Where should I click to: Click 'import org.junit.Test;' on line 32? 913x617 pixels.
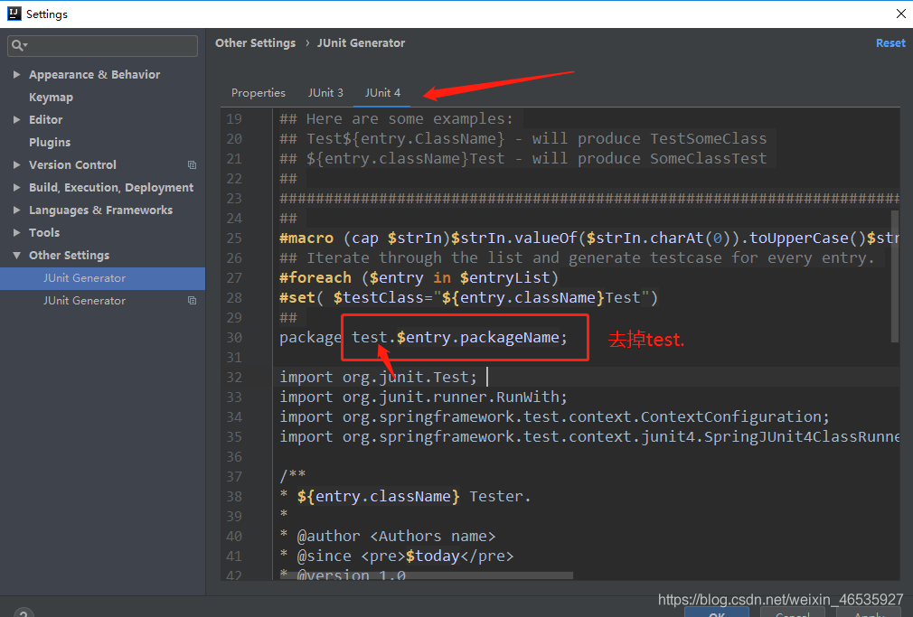pos(379,378)
